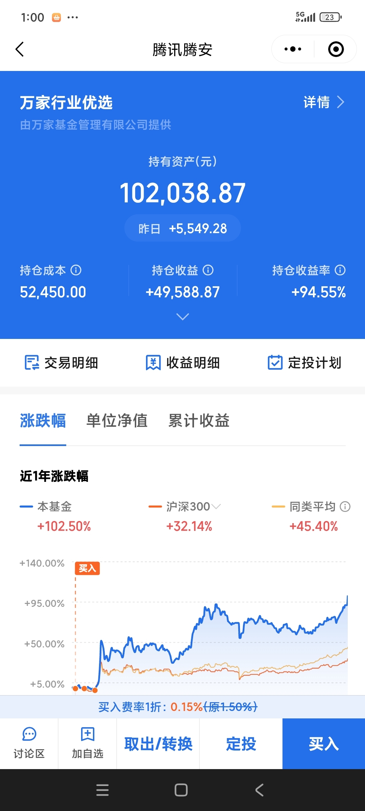This screenshot has height=811, width=365.
Task: Tap 取出/转换 button
Action: [x=158, y=744]
